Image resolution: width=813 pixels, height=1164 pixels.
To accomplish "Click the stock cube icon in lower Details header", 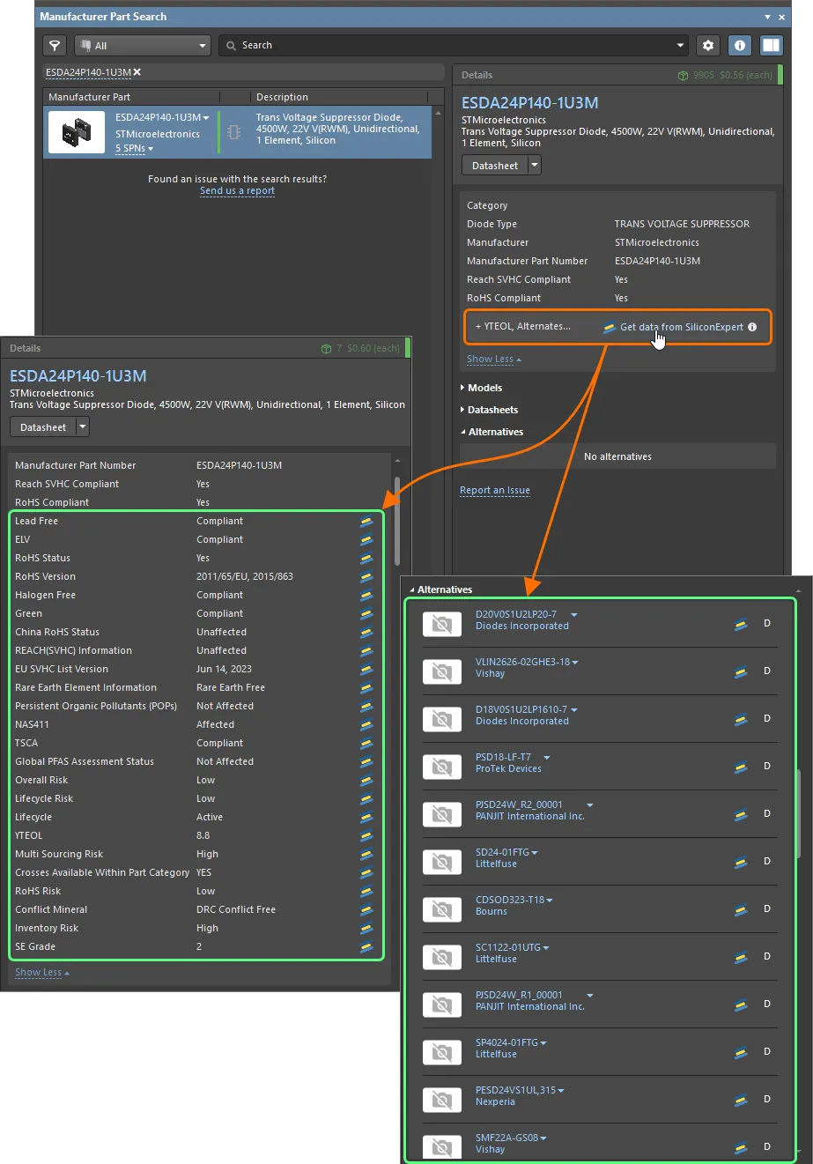I will 327,348.
